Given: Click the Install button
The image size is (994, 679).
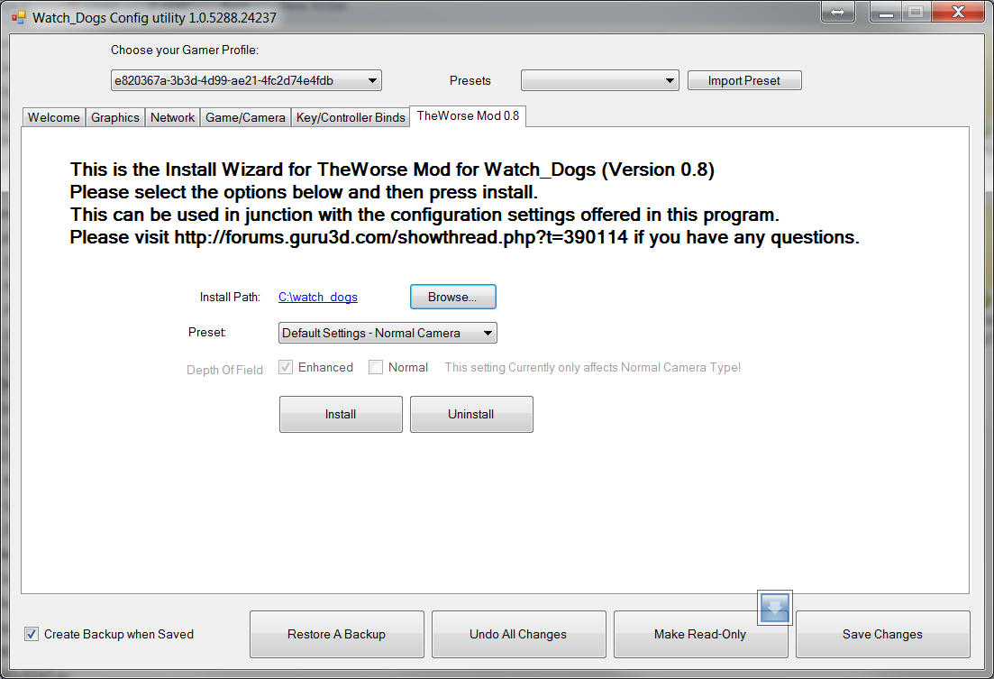Looking at the screenshot, I should [x=341, y=414].
